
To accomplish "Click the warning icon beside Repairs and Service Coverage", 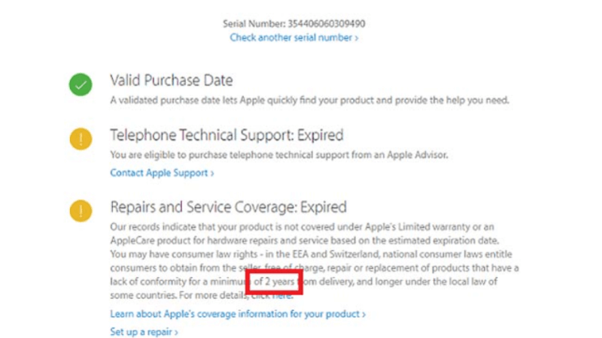I will [80, 211].
